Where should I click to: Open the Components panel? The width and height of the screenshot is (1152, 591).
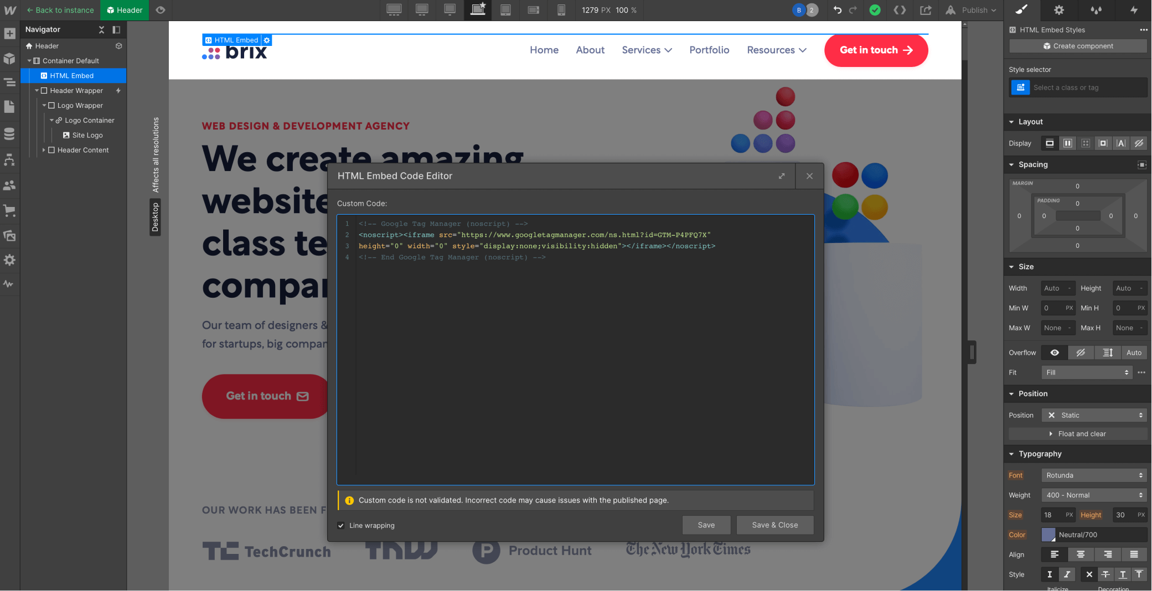(9, 58)
